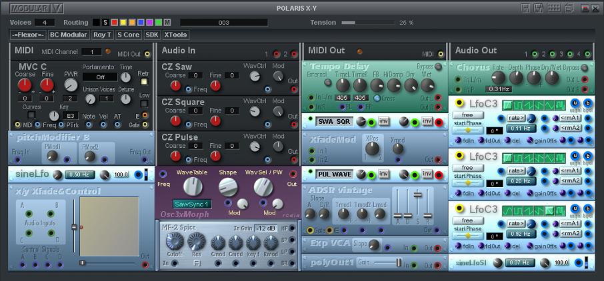Screen dimensions: 604x281
Task: Open the SDK module menu
Action: click(152, 35)
